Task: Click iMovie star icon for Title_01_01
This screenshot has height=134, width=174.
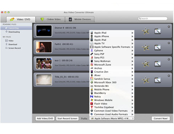Action: [146, 80]
